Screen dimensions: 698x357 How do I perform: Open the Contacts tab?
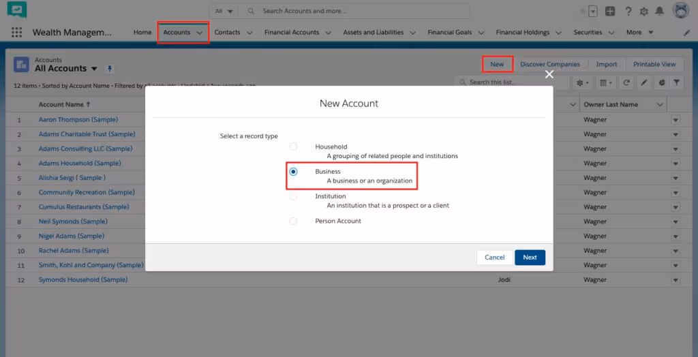pos(227,33)
